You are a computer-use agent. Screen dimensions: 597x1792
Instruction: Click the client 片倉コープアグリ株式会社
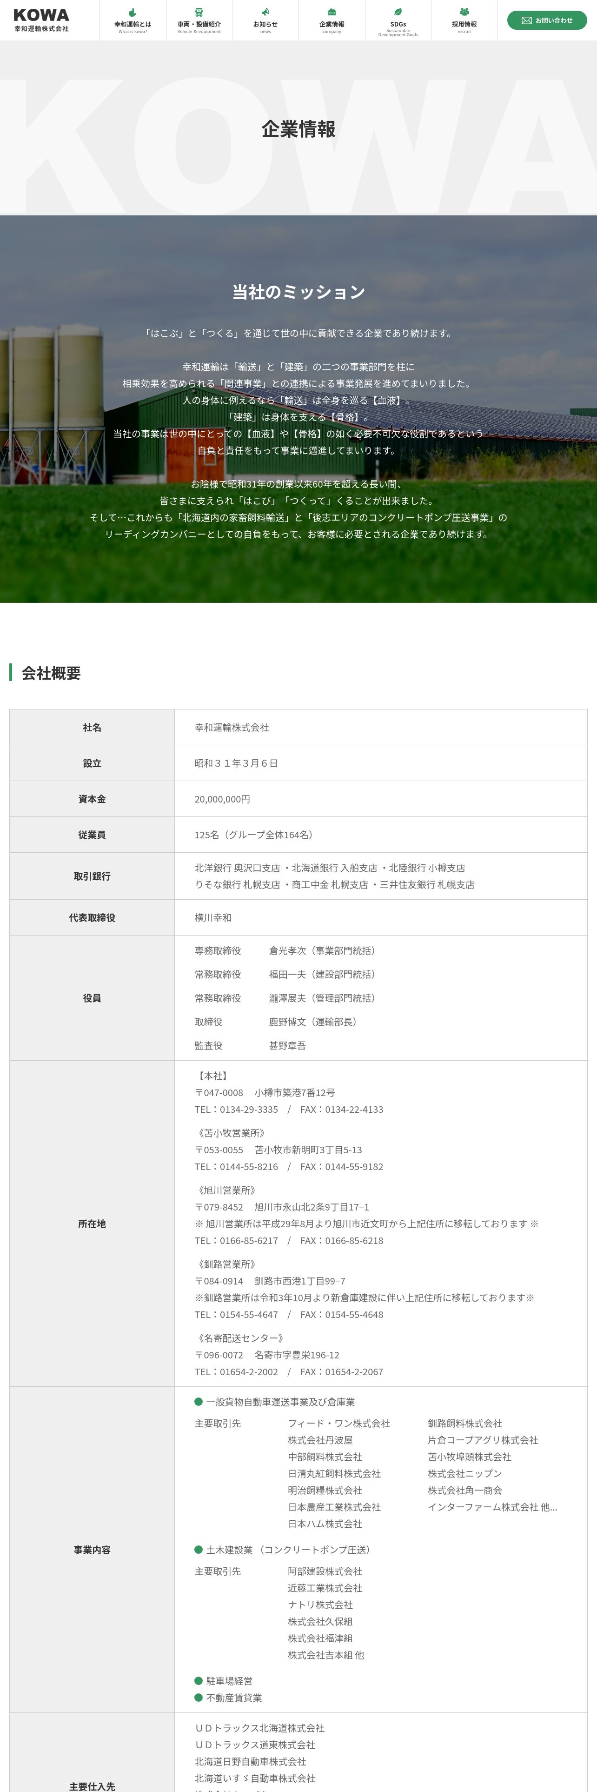point(483,1440)
